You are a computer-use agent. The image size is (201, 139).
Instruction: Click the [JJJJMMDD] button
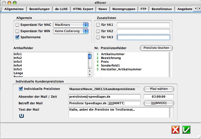click(159, 103)
